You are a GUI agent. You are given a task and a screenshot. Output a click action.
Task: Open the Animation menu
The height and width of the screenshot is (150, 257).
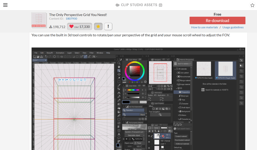[x=60, y=53]
